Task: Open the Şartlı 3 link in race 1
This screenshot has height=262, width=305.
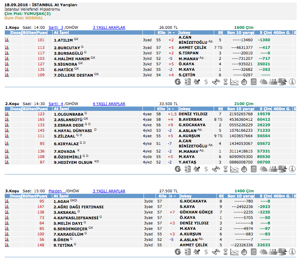Action: 56,27
